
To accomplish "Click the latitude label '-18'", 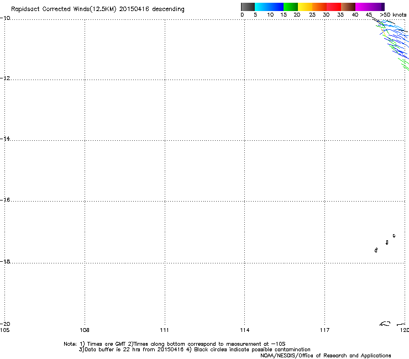I will coord(5,261).
